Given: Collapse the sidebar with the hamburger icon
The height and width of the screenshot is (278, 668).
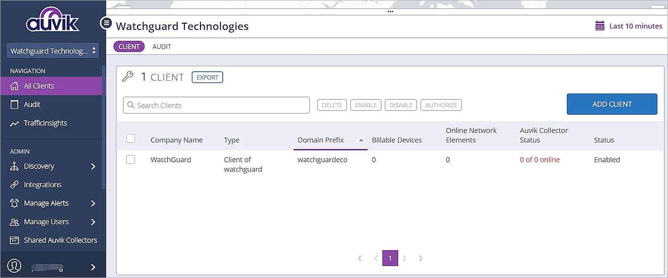Looking at the screenshot, I should pos(106,23).
